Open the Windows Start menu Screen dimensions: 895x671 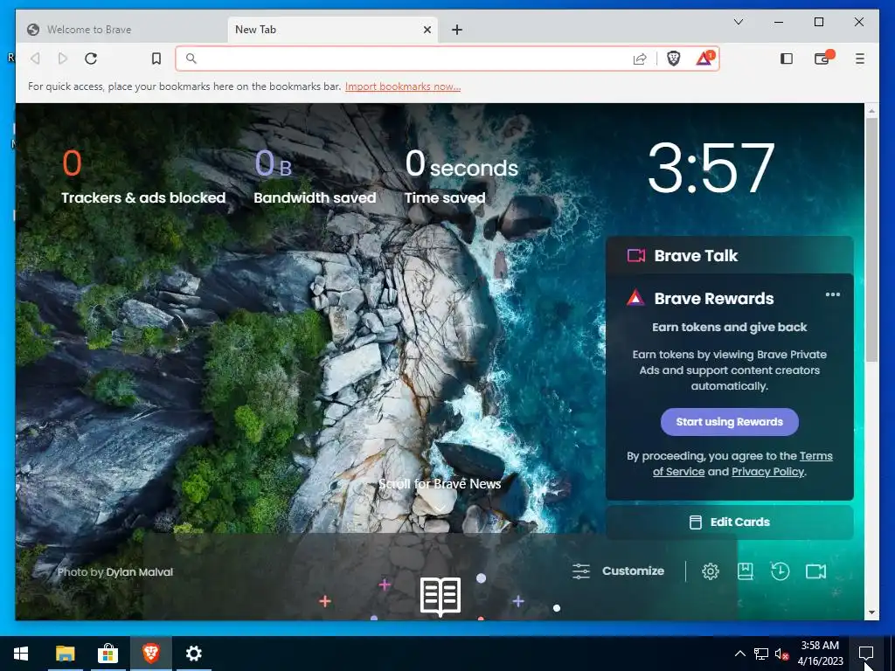pyautogui.click(x=21, y=654)
